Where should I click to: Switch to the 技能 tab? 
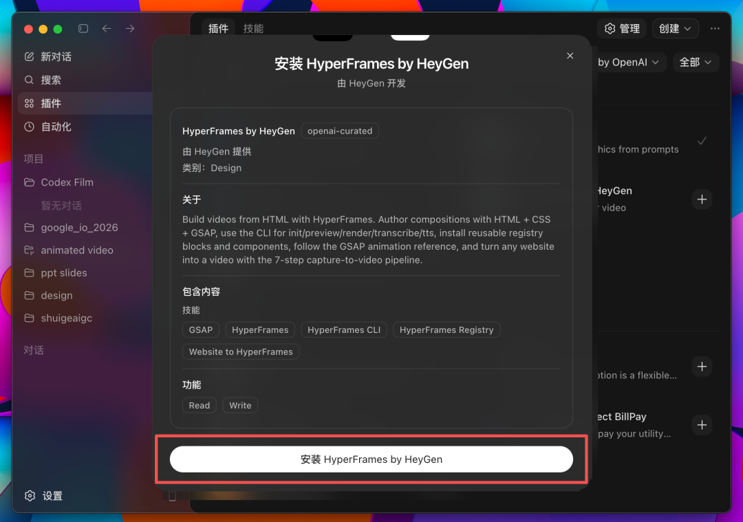pyautogui.click(x=253, y=28)
